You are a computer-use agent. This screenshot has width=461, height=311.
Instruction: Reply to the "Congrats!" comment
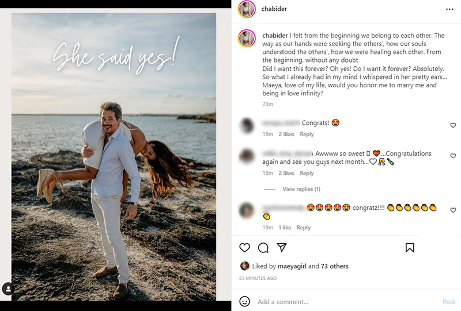click(x=307, y=135)
